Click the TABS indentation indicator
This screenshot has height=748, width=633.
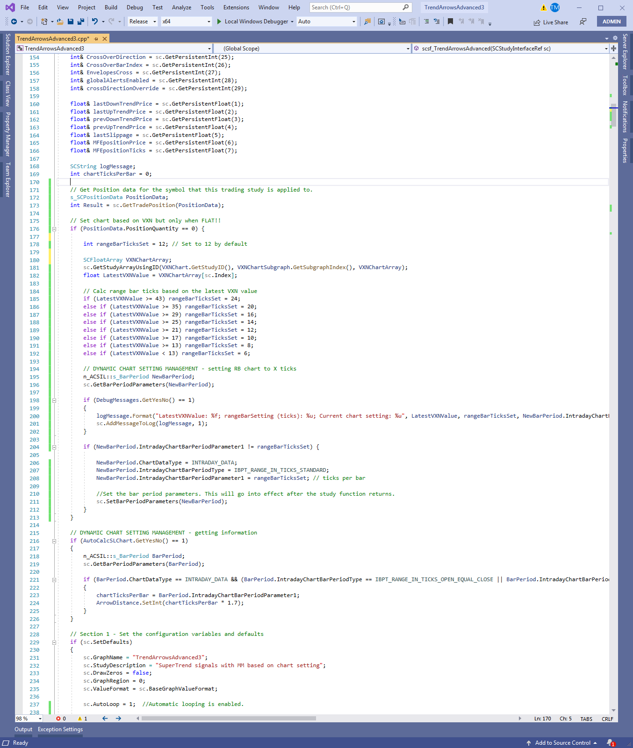point(586,719)
